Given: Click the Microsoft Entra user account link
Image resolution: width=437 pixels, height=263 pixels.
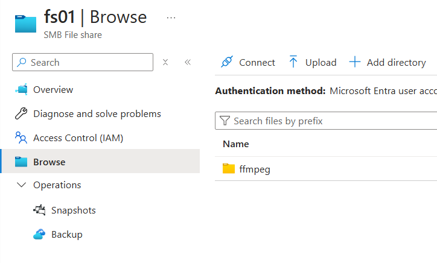Looking at the screenshot, I should [x=383, y=91].
